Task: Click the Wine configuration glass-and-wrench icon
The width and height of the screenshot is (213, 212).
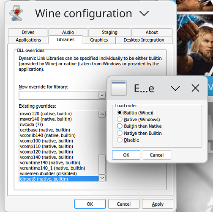Action: click(x=16, y=13)
